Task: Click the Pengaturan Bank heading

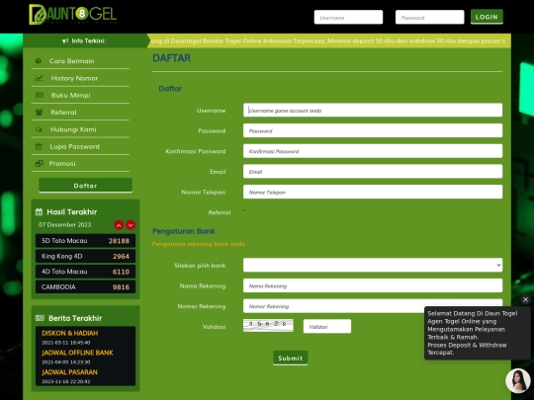Action: tap(184, 231)
